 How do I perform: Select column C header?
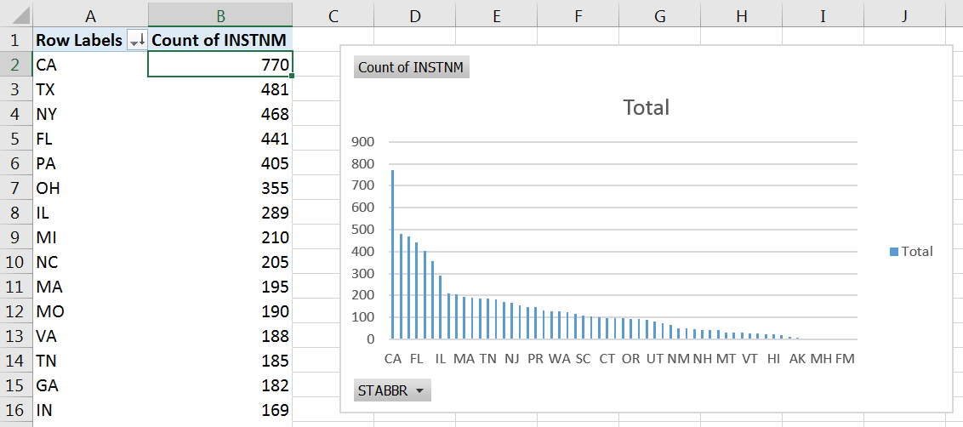(x=333, y=16)
